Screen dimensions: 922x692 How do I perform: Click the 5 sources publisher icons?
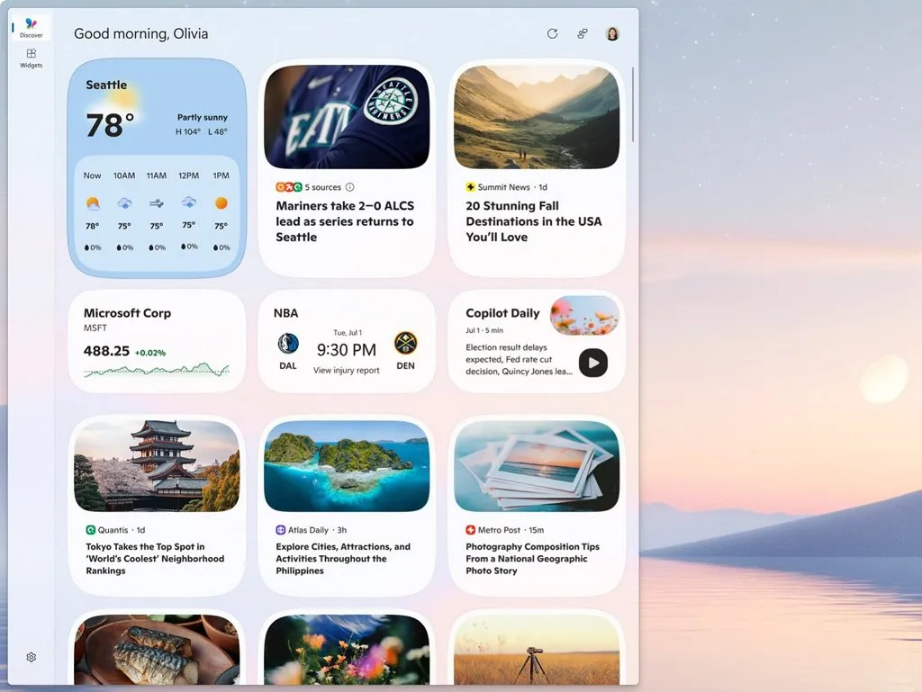tap(289, 187)
